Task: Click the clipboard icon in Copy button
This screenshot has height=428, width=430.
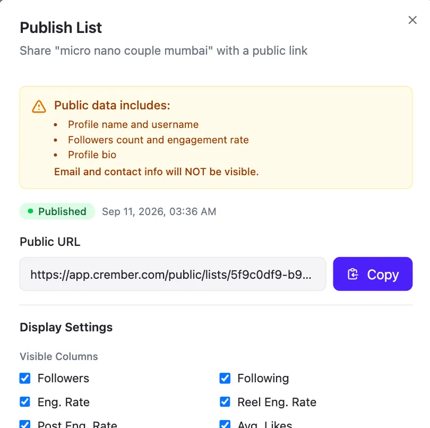Action: (x=352, y=274)
